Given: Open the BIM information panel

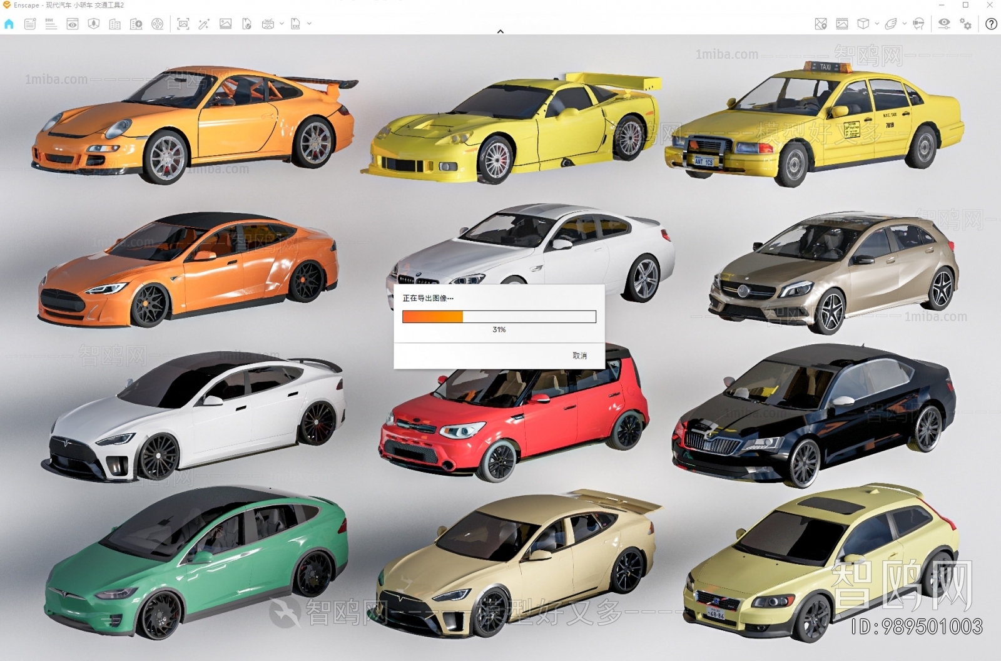Looking at the screenshot, I should (x=51, y=24).
